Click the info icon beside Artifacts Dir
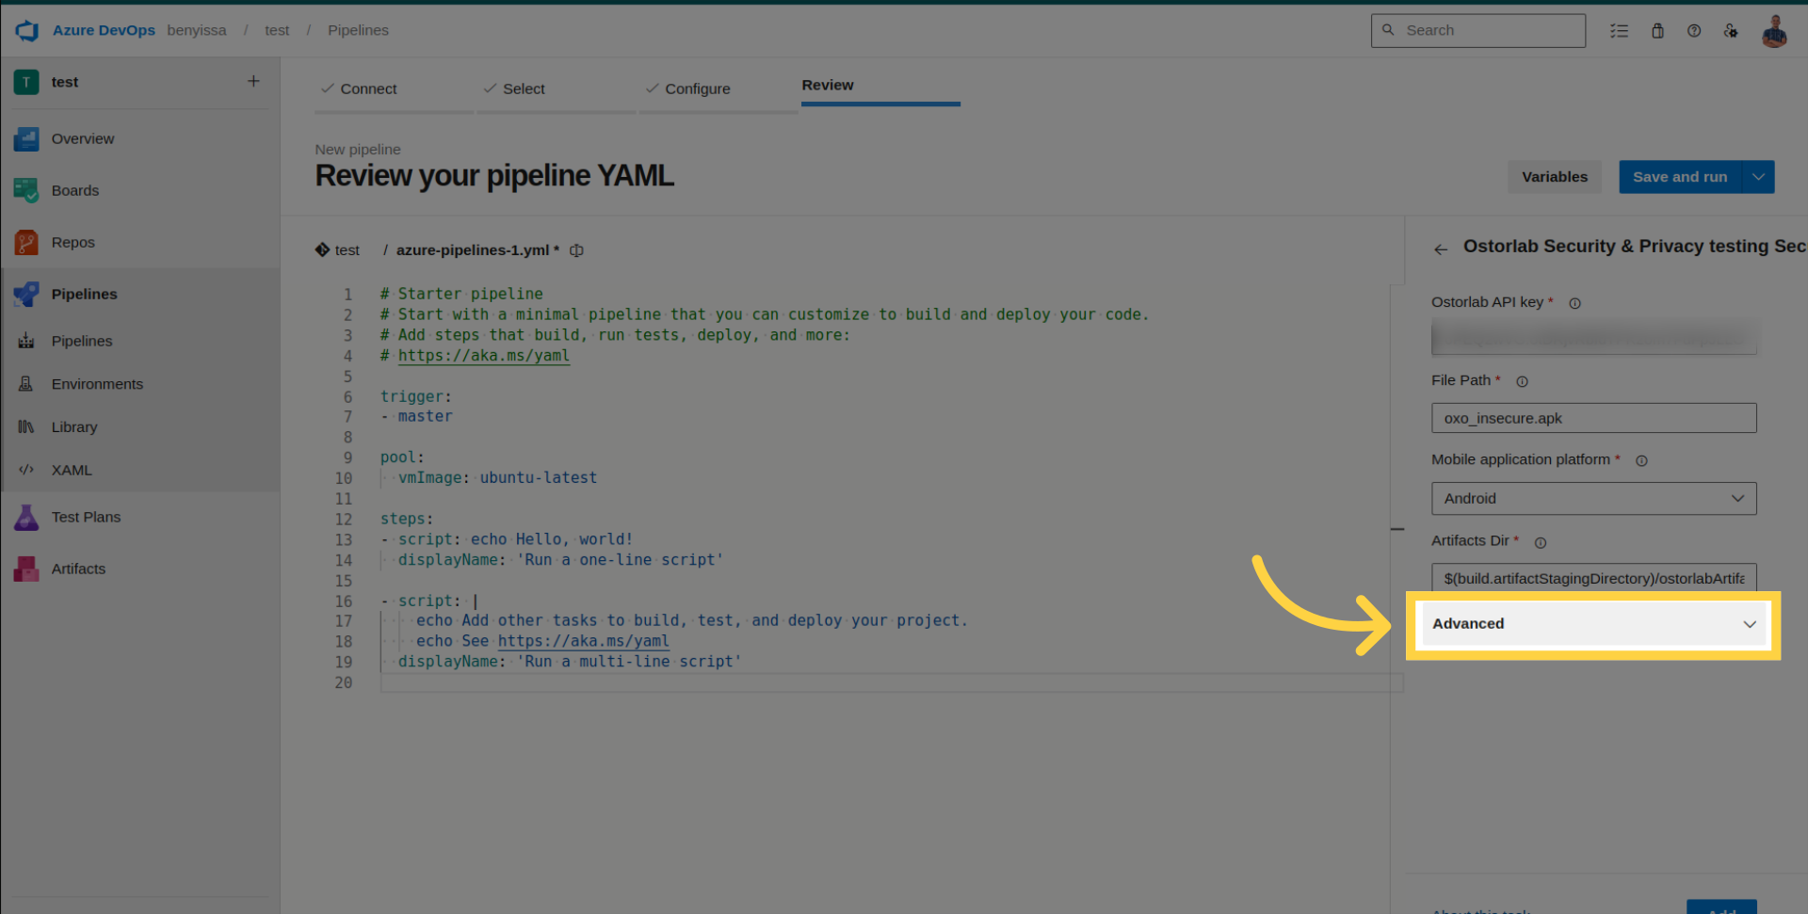This screenshot has height=914, width=1808. pos(1541,542)
